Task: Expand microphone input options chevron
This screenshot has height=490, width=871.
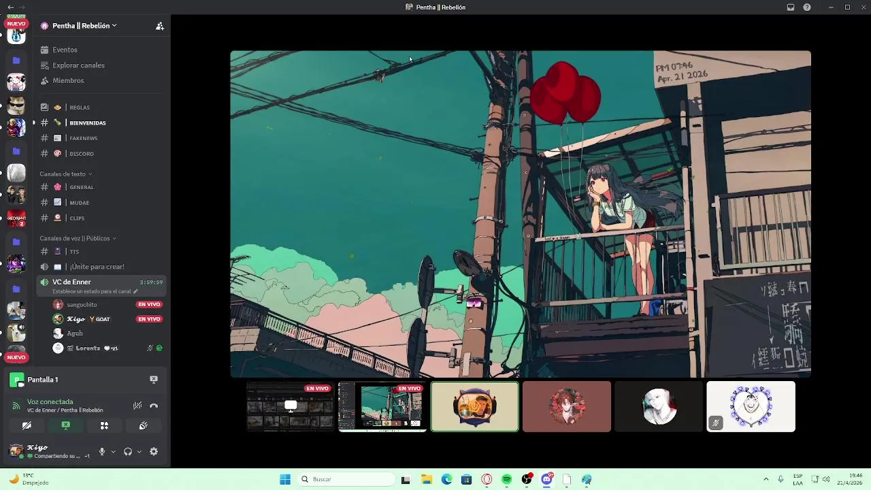Action: (x=113, y=452)
